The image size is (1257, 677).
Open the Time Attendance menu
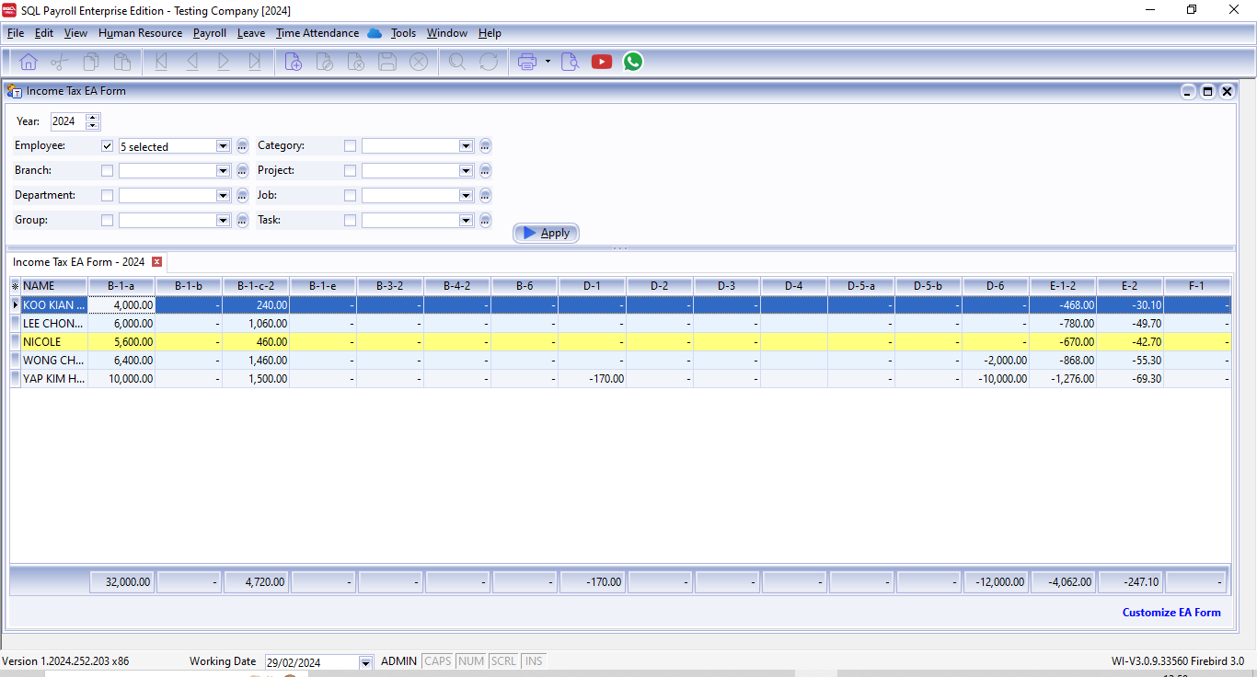click(x=317, y=33)
